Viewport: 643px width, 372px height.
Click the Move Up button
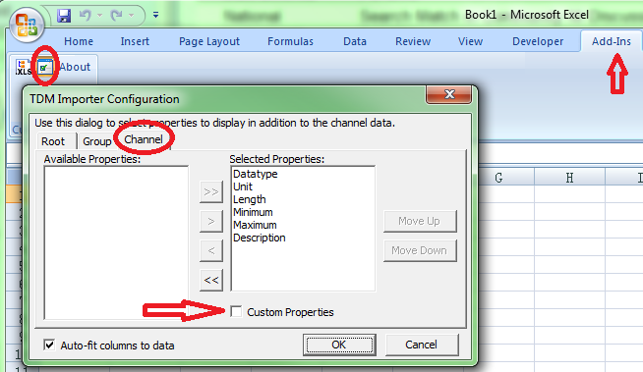420,221
